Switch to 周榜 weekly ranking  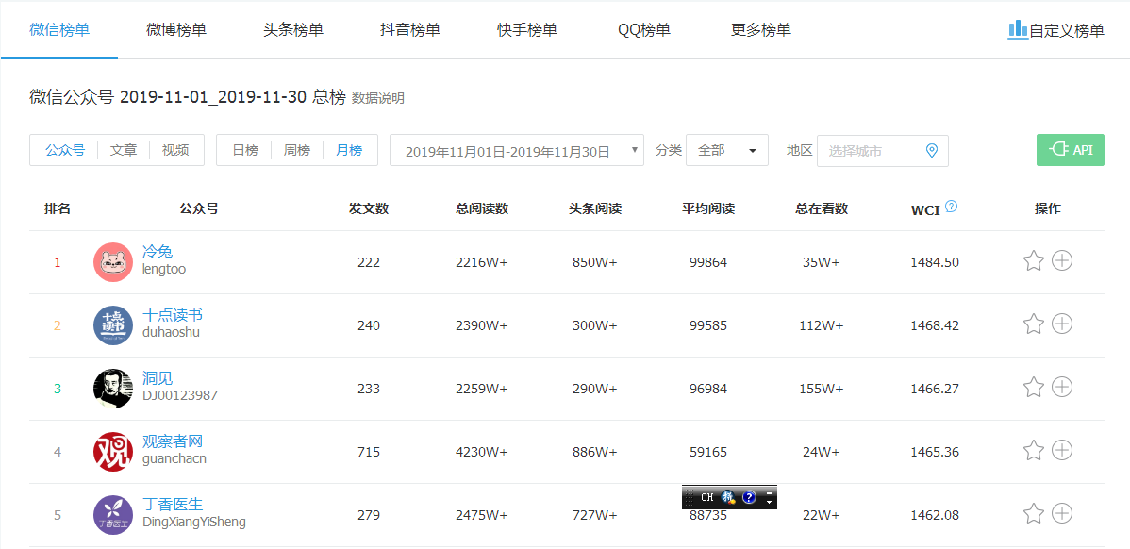pyautogui.click(x=297, y=151)
